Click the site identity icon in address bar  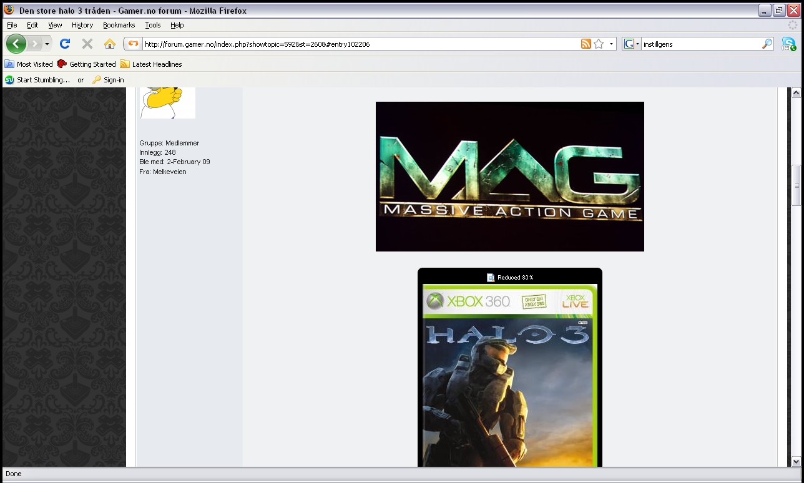(x=133, y=44)
